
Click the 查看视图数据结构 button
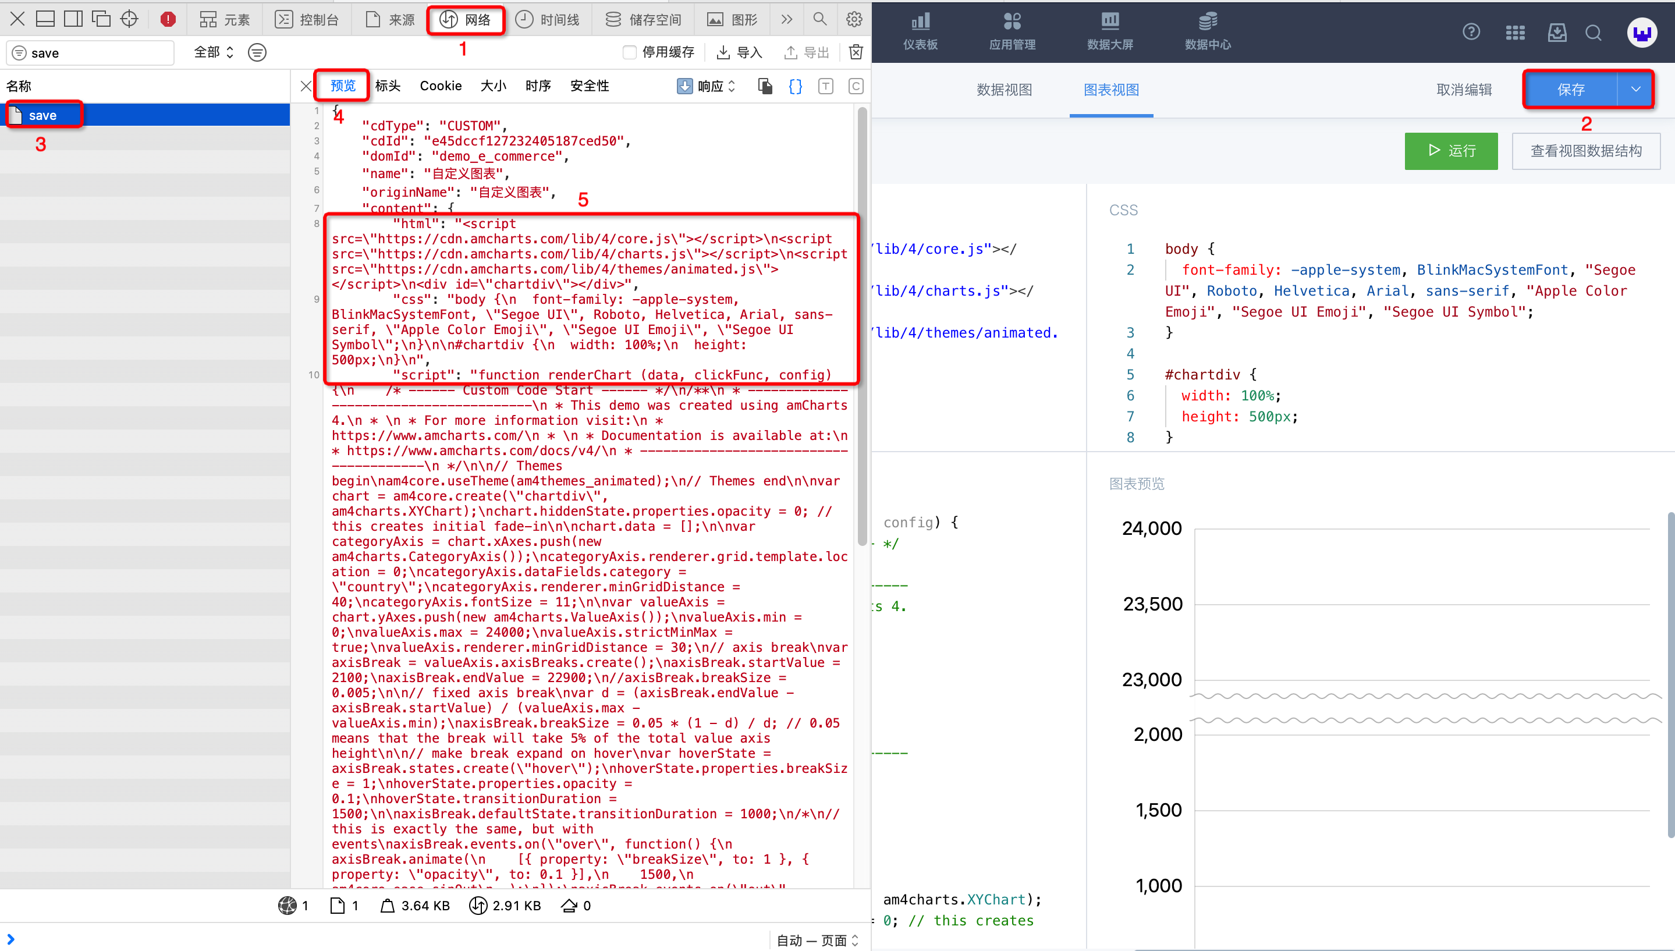[x=1585, y=151]
